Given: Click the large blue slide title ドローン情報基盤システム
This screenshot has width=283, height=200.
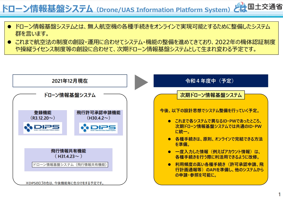Looking at the screenshot, I should [x=47, y=9].
